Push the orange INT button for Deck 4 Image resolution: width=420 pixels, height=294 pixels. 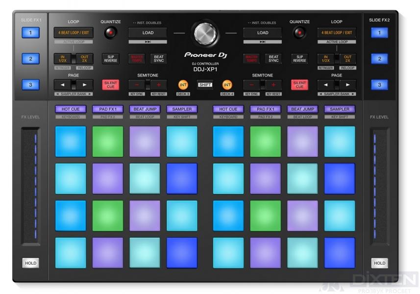click(x=227, y=85)
